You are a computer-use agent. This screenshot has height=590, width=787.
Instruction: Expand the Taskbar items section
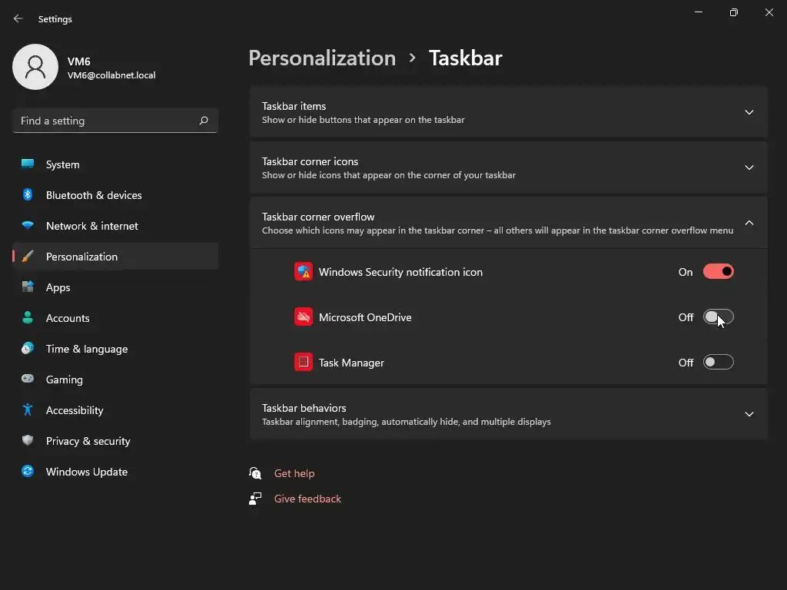pyautogui.click(x=749, y=112)
